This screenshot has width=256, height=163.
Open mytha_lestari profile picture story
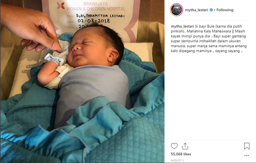click(x=177, y=10)
